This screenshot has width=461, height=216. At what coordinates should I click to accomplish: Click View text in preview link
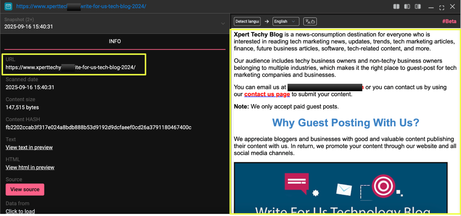coord(29,147)
